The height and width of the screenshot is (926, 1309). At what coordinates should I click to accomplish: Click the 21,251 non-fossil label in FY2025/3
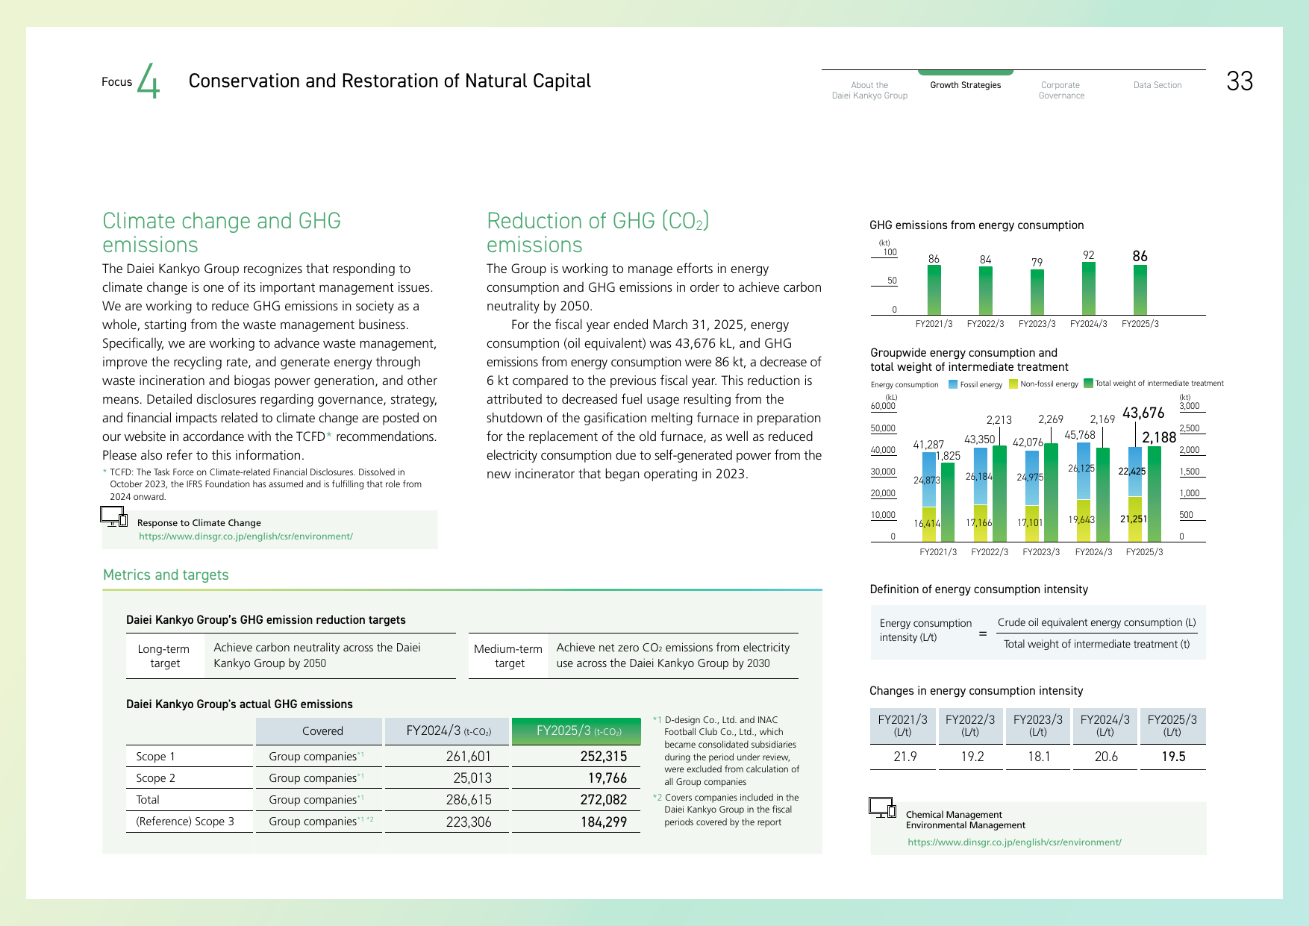click(1134, 519)
